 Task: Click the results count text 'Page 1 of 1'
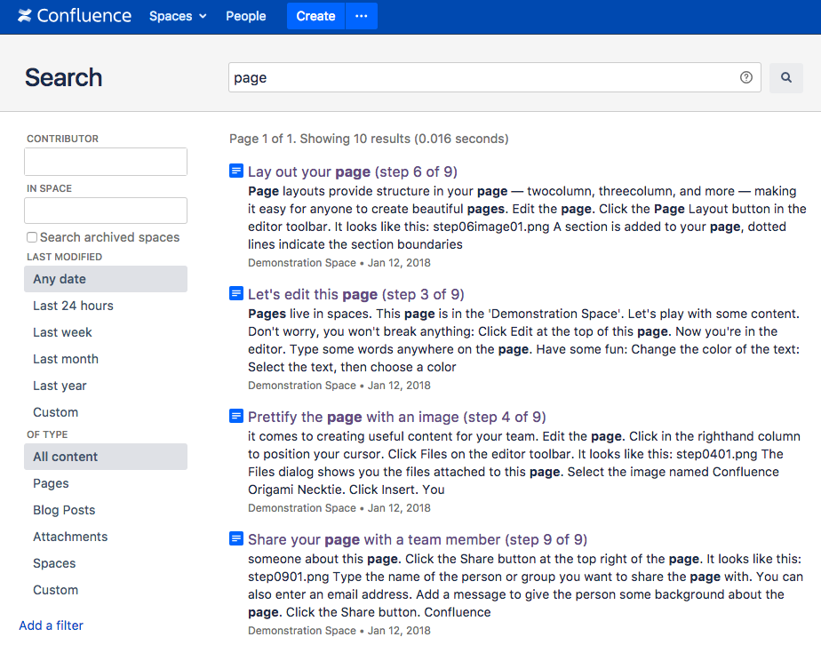coord(260,139)
